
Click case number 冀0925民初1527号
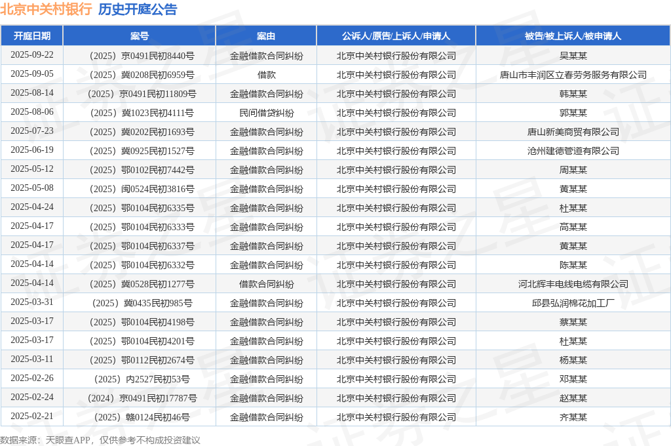(x=142, y=151)
